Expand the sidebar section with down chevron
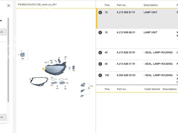 2,117
